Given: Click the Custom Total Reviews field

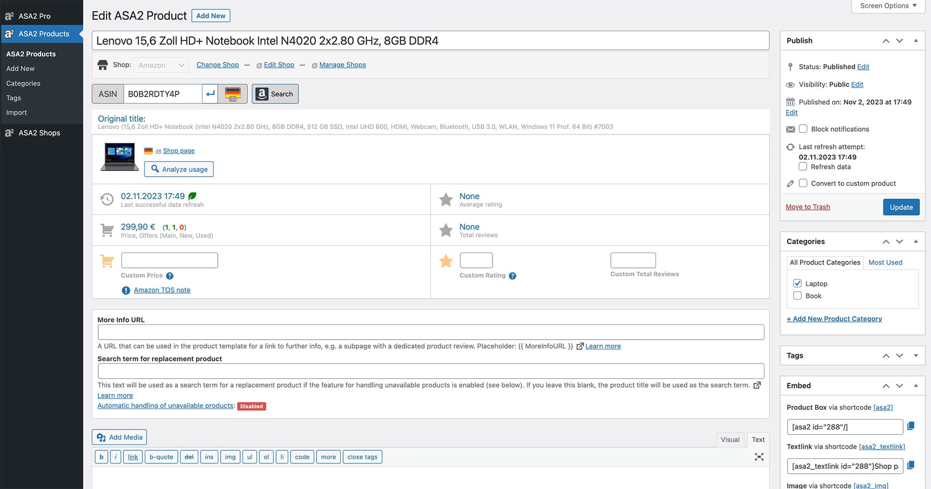Looking at the screenshot, I should tap(633, 261).
